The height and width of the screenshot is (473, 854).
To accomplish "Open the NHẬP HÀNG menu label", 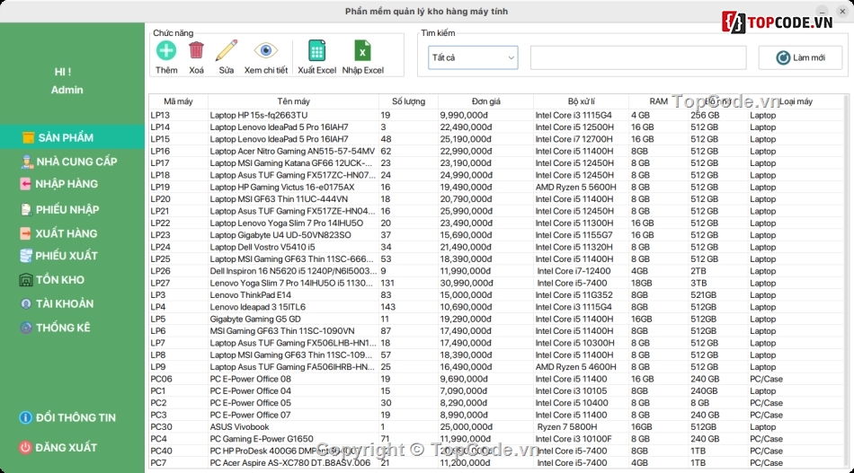I will [67, 184].
